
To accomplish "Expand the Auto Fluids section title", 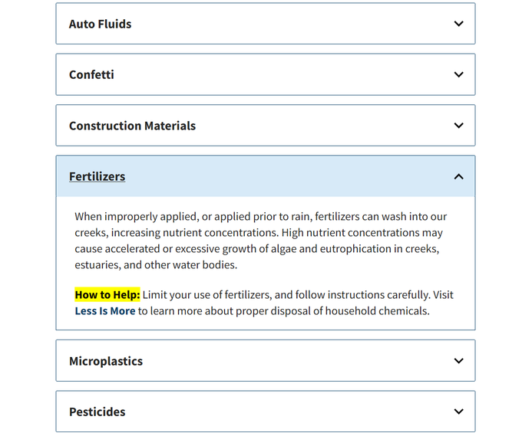I will pos(101,24).
